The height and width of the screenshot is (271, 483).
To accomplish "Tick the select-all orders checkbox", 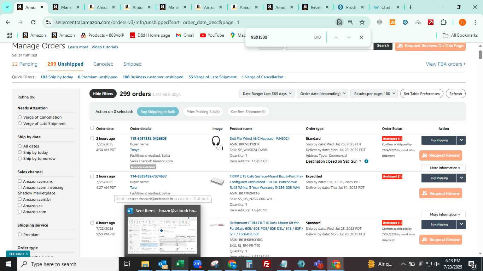I will 92,128.
